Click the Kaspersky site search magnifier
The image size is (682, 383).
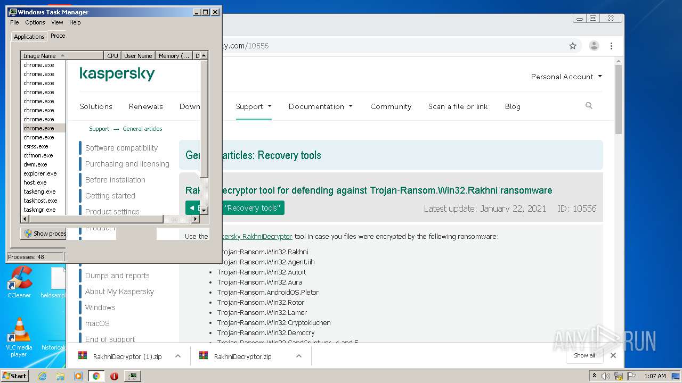point(589,106)
